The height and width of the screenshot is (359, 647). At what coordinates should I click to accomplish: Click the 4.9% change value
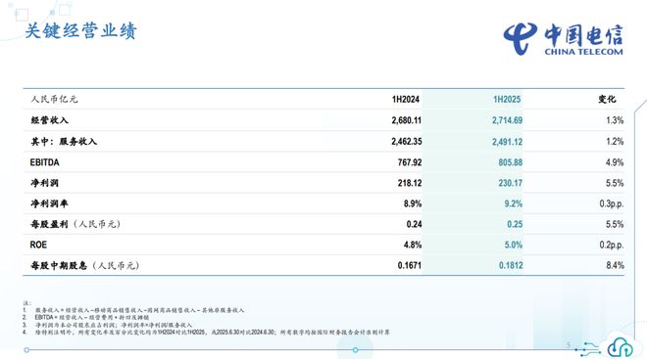tap(615, 162)
